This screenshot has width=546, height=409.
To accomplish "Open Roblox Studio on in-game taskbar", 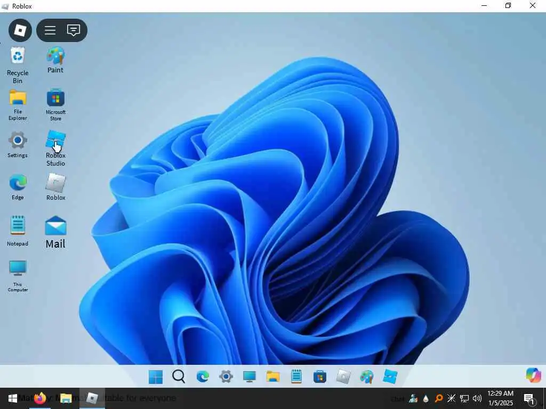I will [x=390, y=377].
